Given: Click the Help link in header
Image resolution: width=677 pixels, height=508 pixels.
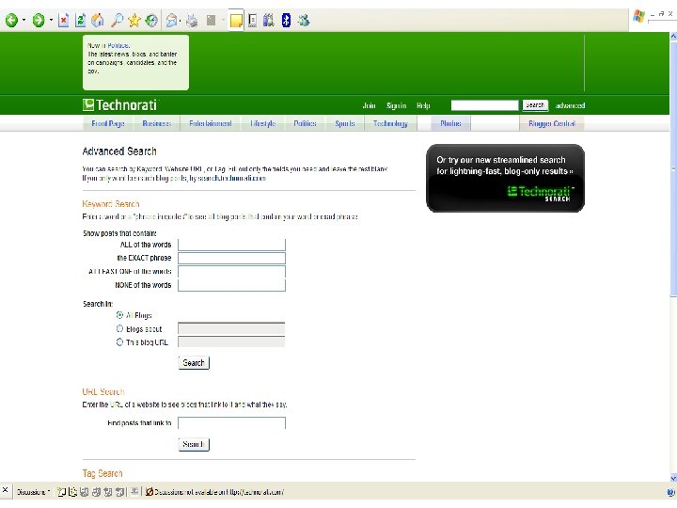Looking at the screenshot, I should 423,105.
